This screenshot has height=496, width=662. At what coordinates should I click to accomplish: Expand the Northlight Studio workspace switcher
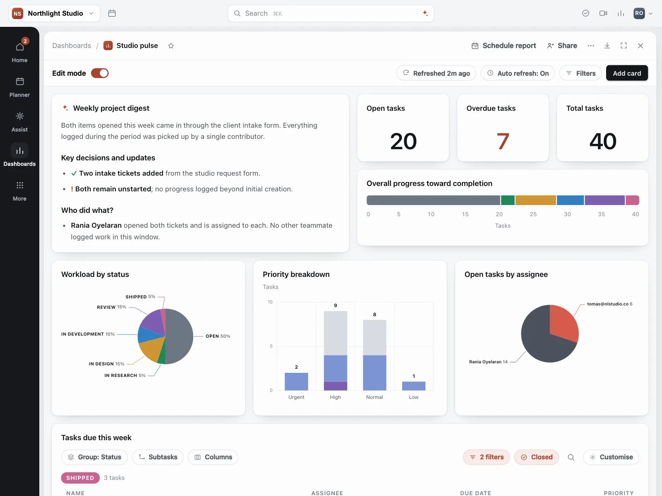[x=54, y=13]
